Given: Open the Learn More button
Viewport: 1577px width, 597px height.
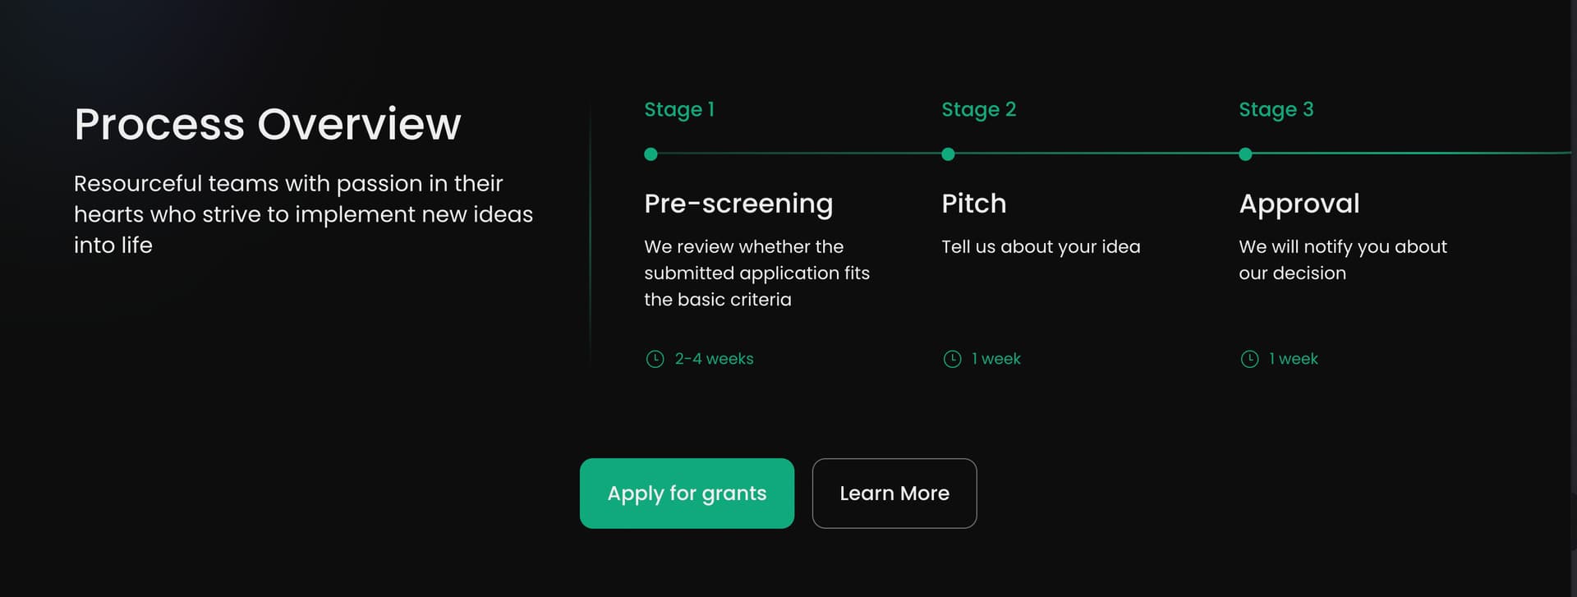Looking at the screenshot, I should tap(894, 494).
